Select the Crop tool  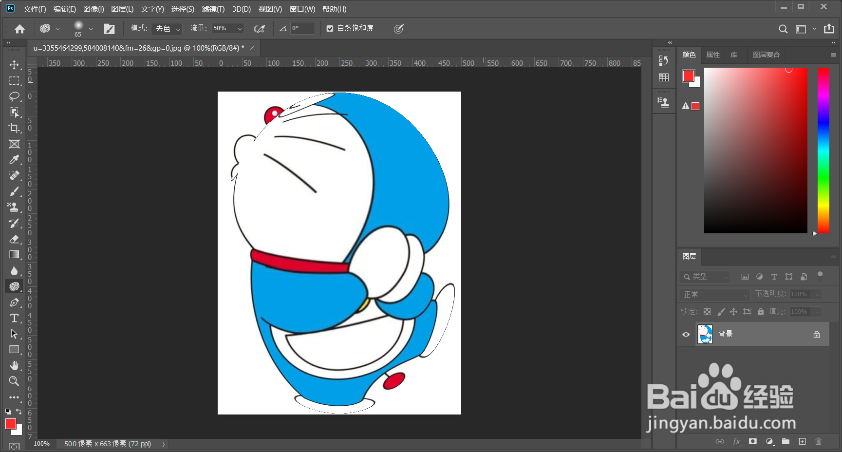tap(14, 128)
